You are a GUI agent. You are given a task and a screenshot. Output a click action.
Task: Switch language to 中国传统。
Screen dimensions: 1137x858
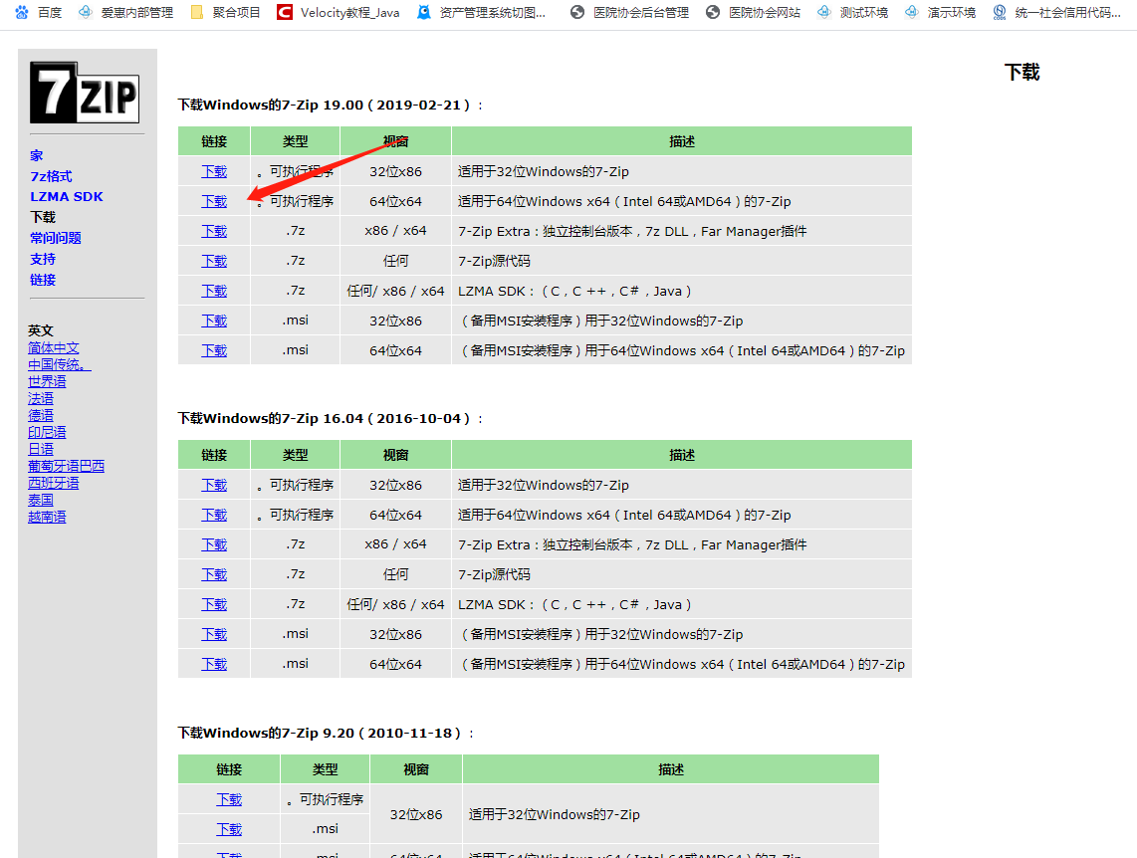tap(60, 364)
